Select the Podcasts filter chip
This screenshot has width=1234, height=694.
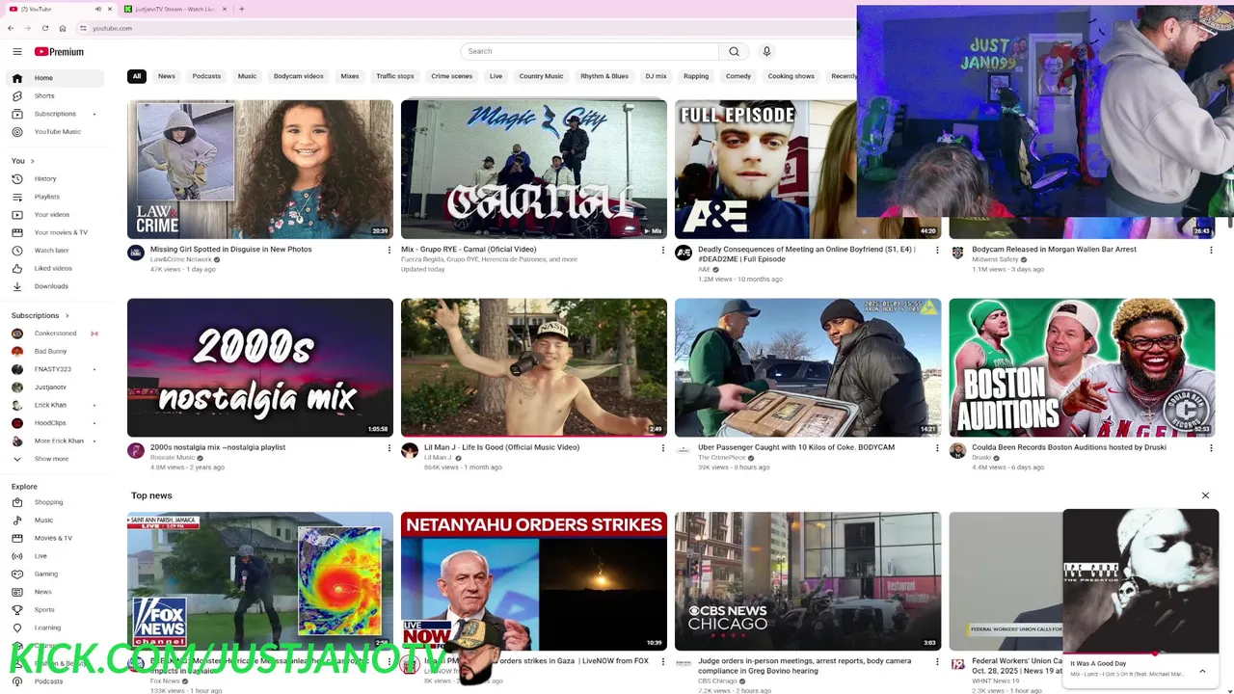pyautogui.click(x=206, y=76)
